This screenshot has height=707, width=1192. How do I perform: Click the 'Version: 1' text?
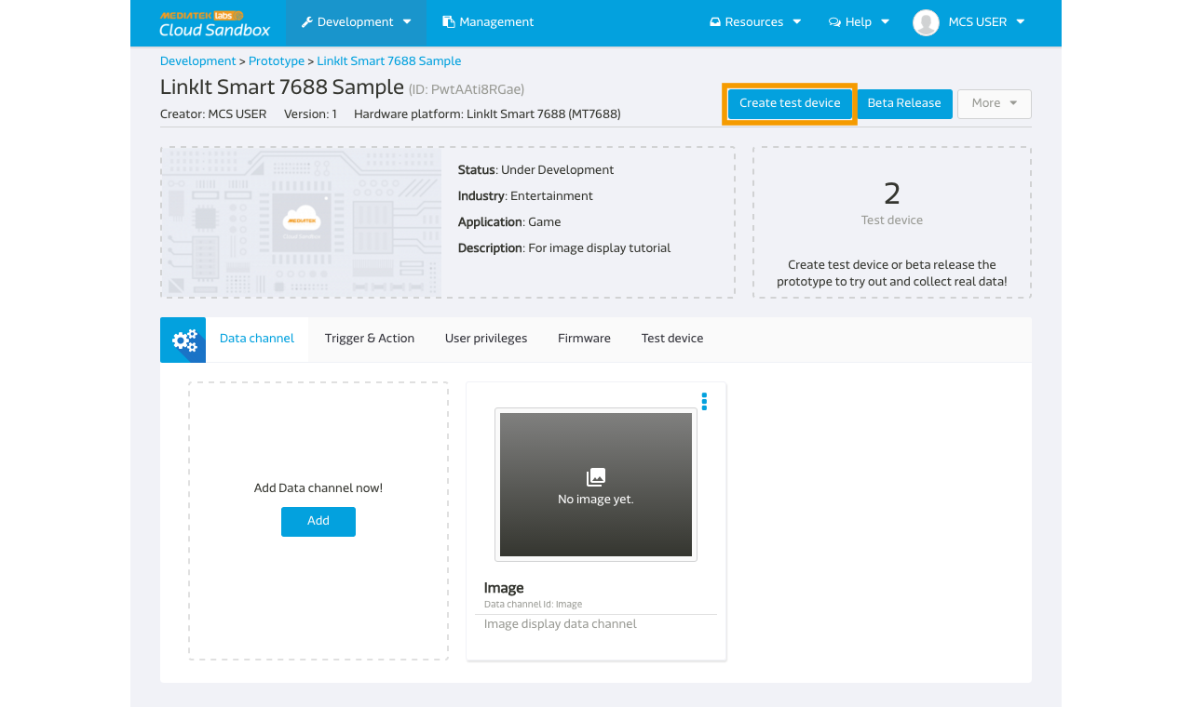pos(310,114)
